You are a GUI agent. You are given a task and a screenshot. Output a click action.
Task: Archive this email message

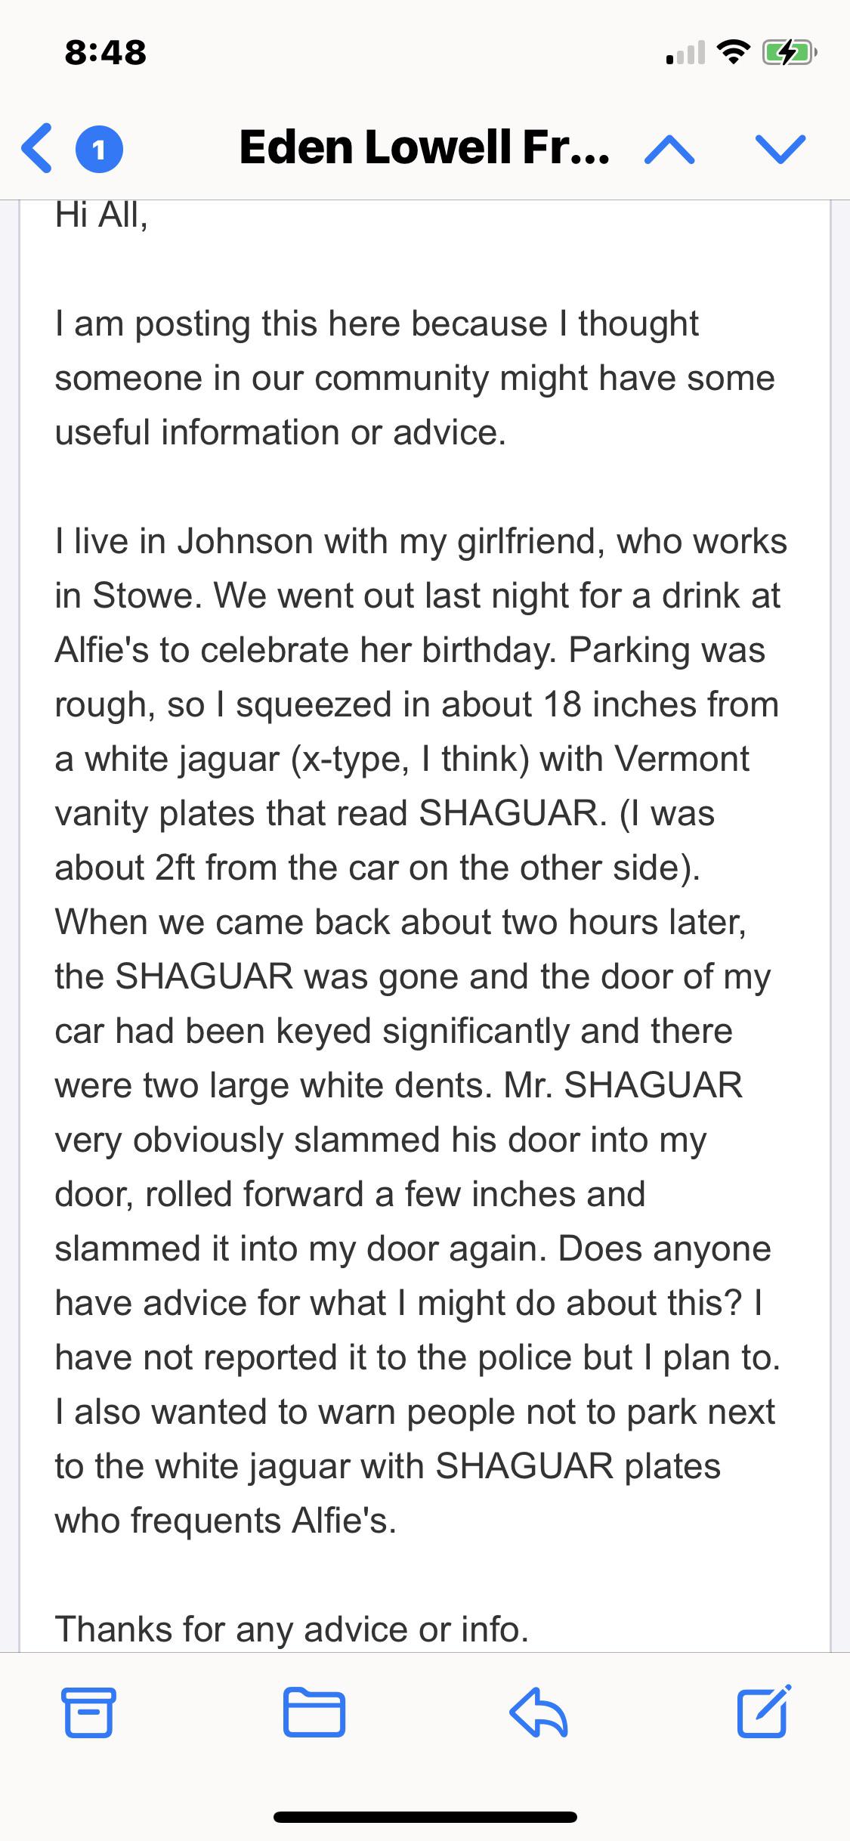click(88, 1711)
